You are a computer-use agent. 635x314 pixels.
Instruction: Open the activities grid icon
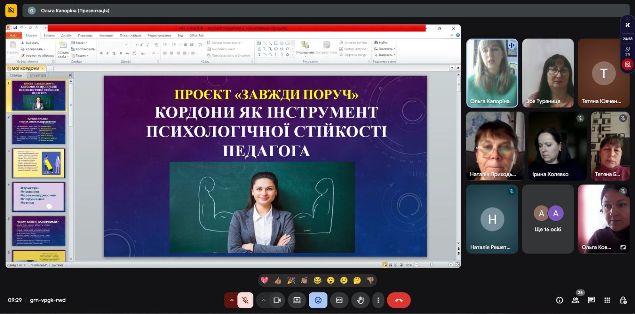[x=607, y=300]
